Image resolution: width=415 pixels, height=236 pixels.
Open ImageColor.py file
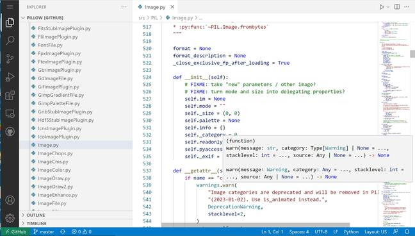pos(54,170)
